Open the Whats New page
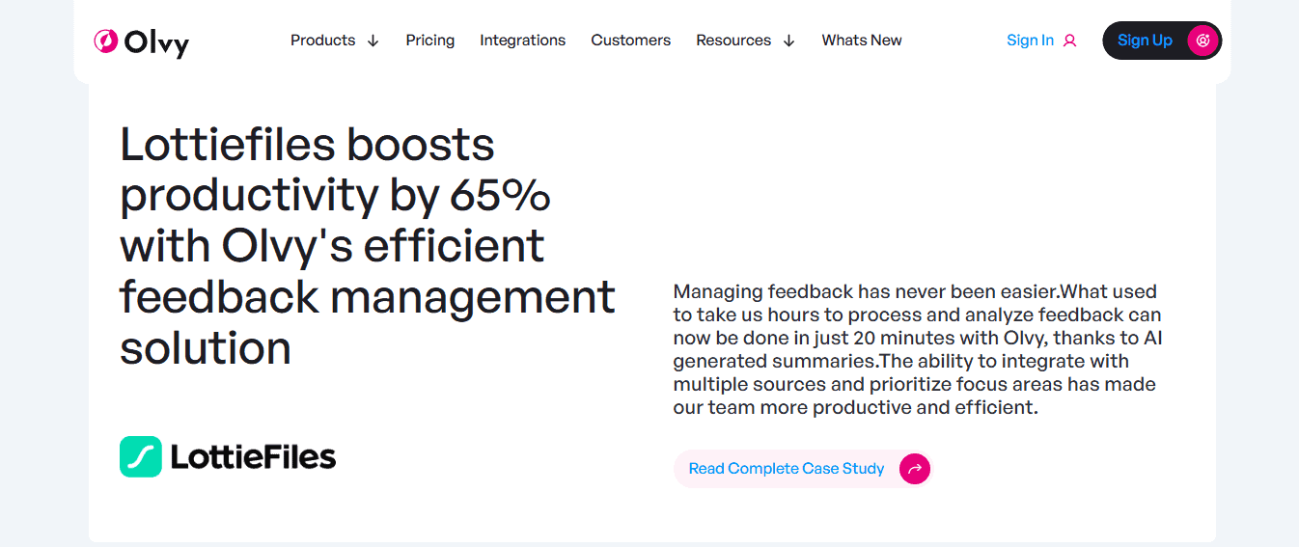 coord(862,41)
